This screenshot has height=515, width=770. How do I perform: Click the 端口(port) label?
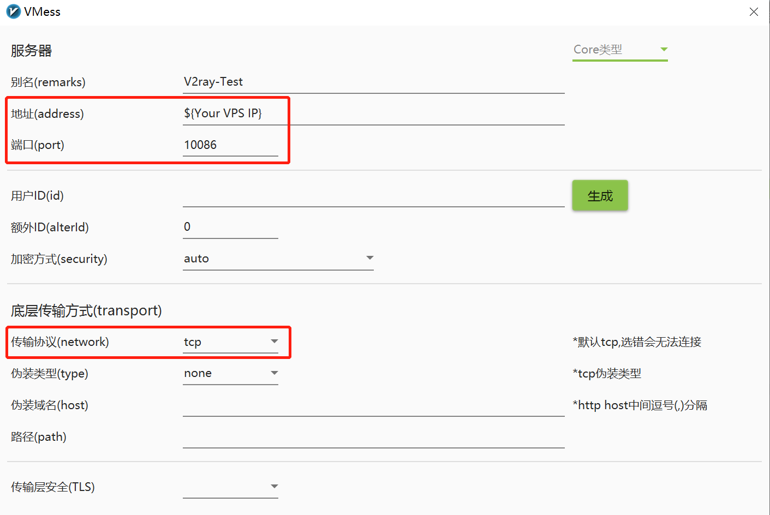[37, 145]
